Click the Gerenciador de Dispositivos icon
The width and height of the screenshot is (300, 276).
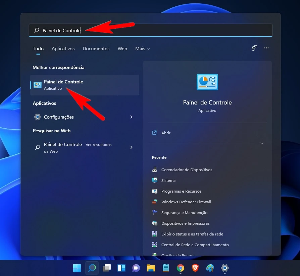[x=155, y=169]
